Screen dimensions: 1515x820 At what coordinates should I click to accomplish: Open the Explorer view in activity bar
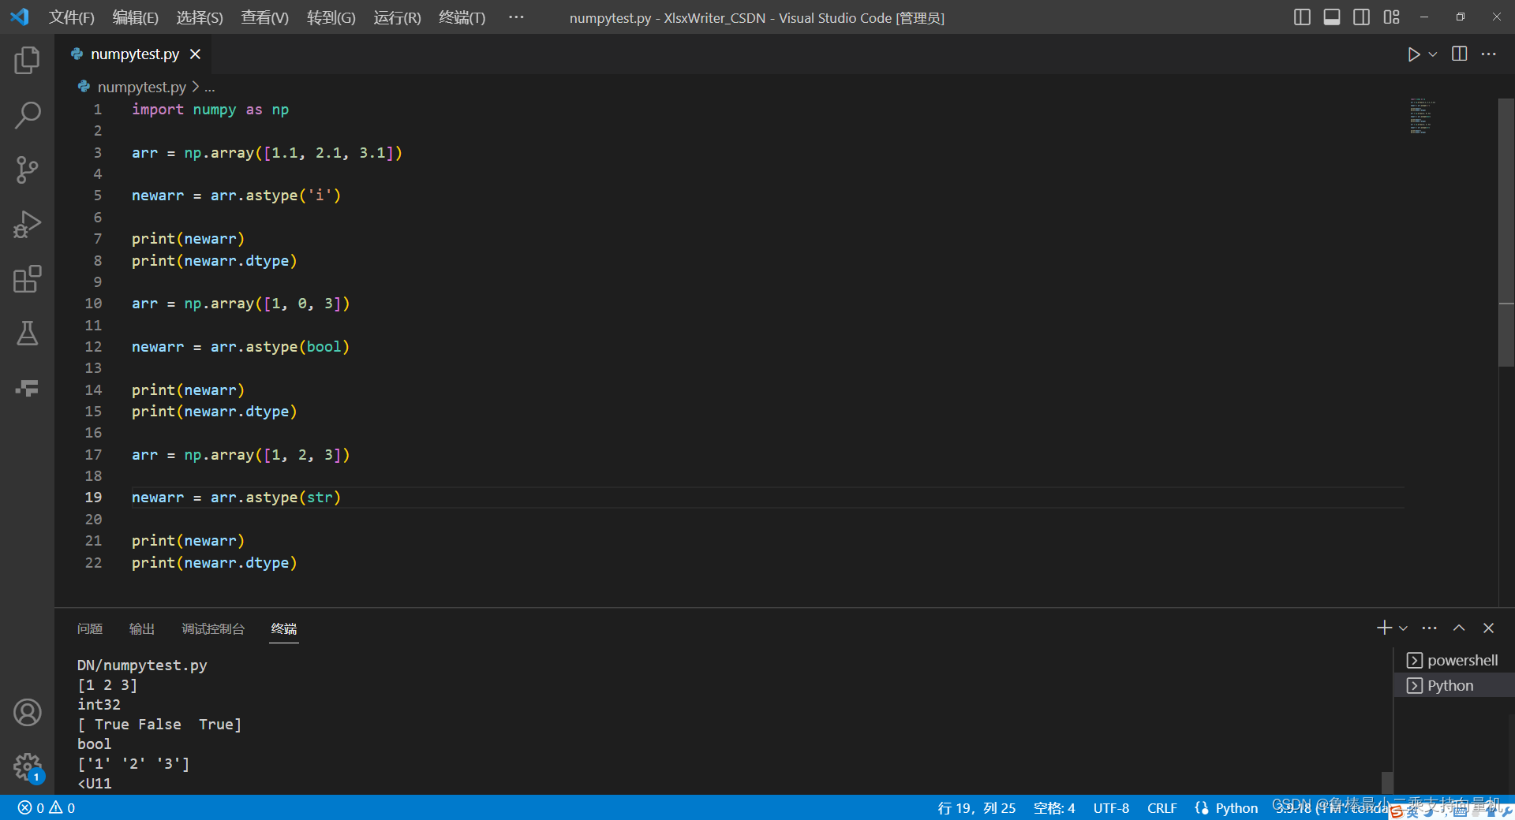27,60
